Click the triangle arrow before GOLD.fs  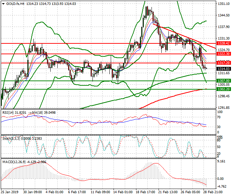pos(3,3)
